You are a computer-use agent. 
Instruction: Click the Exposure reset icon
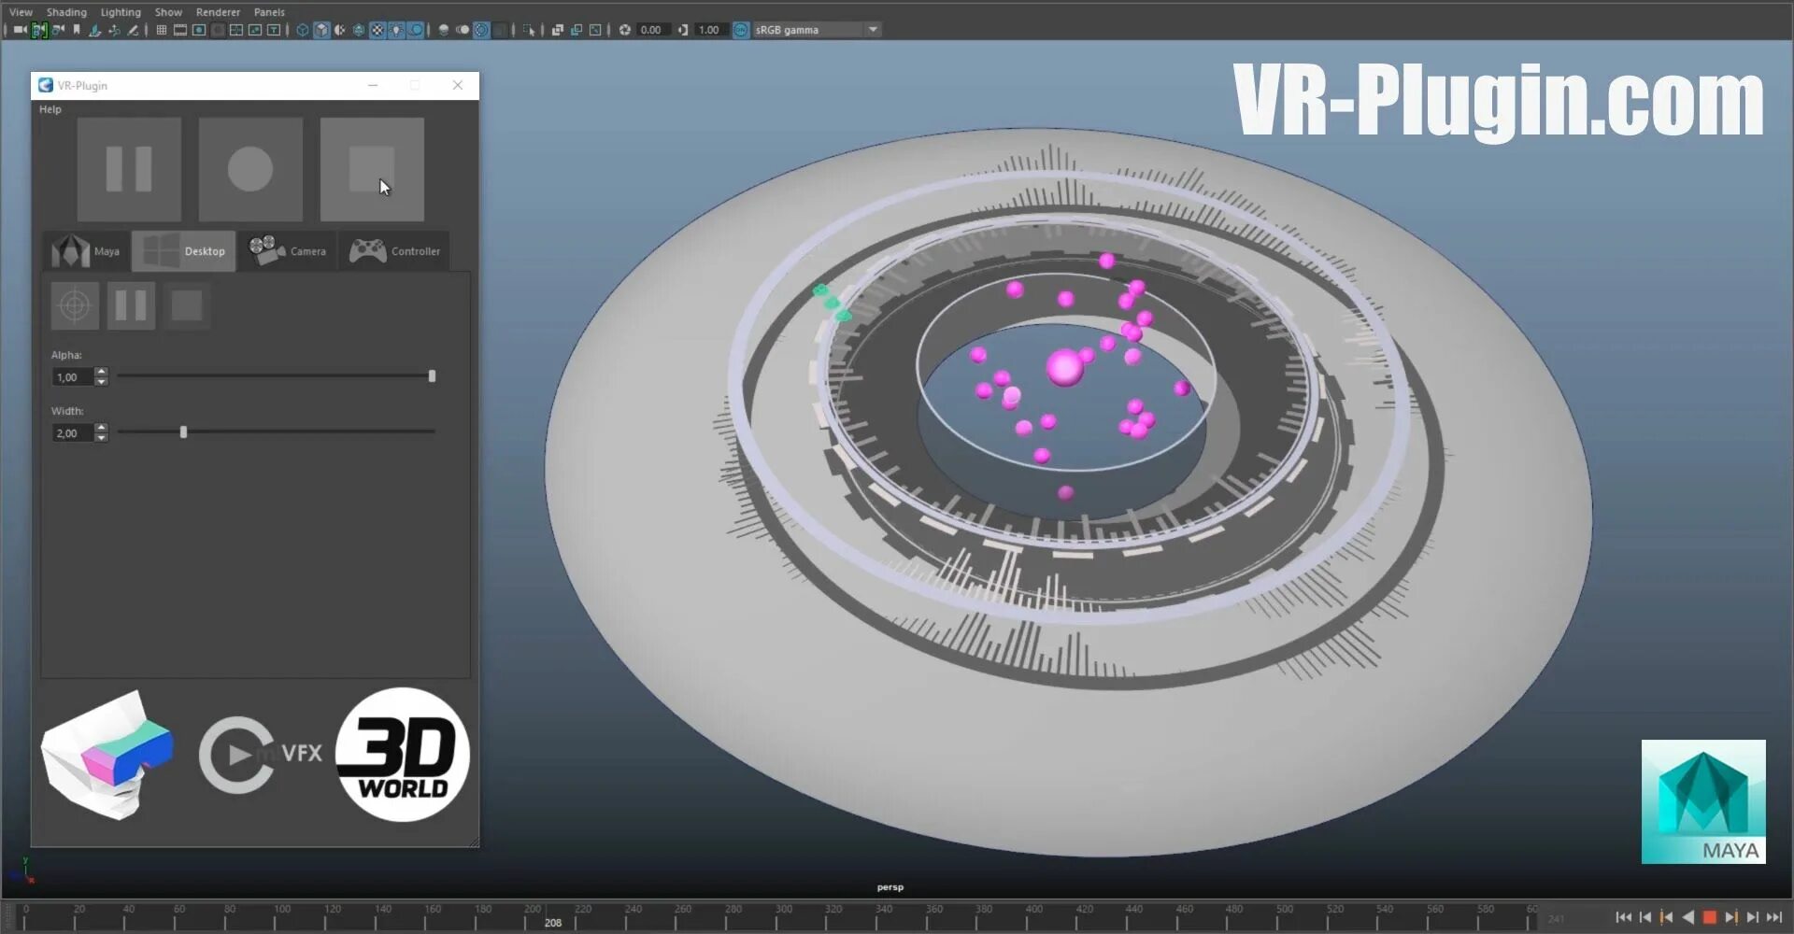coord(625,30)
